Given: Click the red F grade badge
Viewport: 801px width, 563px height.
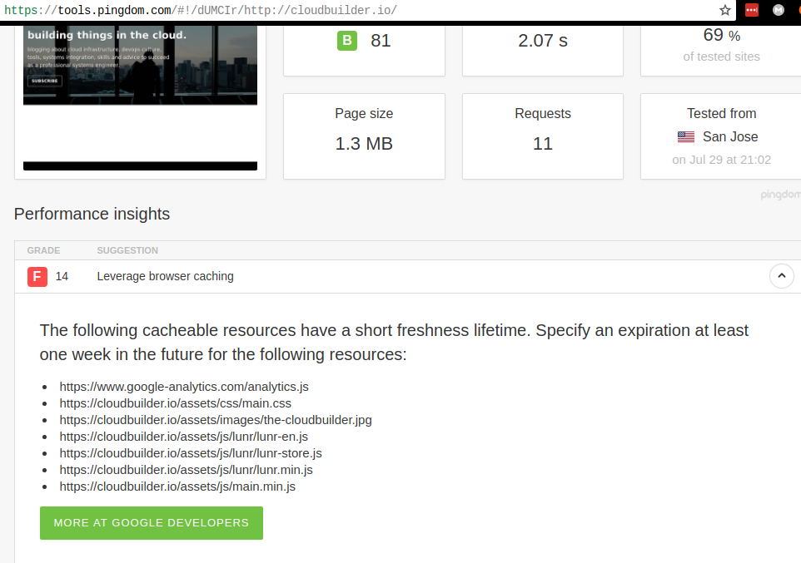Looking at the screenshot, I should [x=37, y=276].
